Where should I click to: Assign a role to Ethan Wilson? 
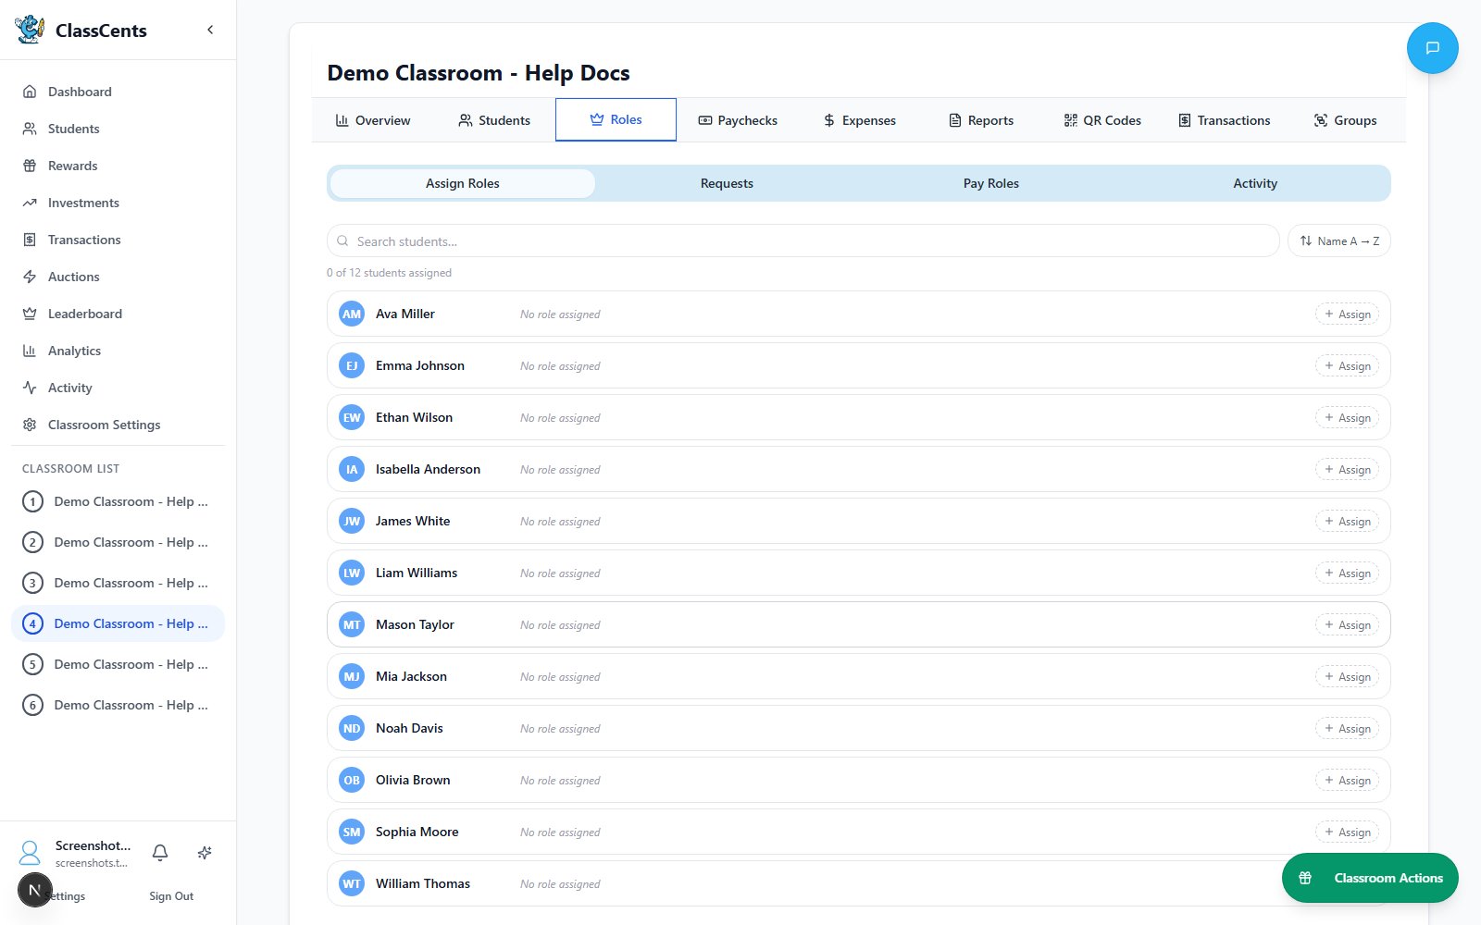pos(1347,418)
